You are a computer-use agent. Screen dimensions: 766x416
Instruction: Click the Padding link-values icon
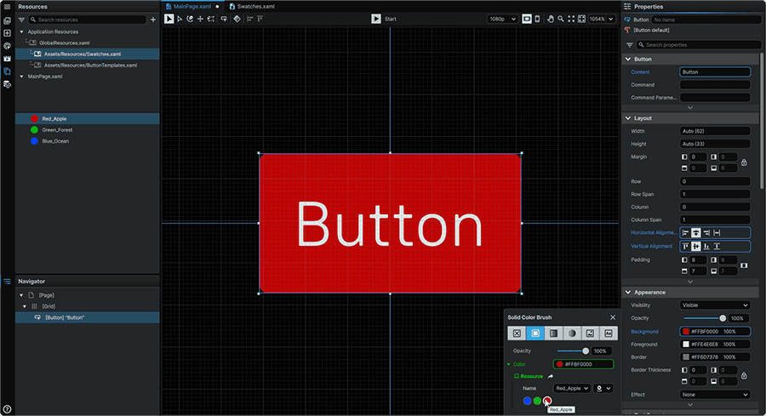point(744,265)
